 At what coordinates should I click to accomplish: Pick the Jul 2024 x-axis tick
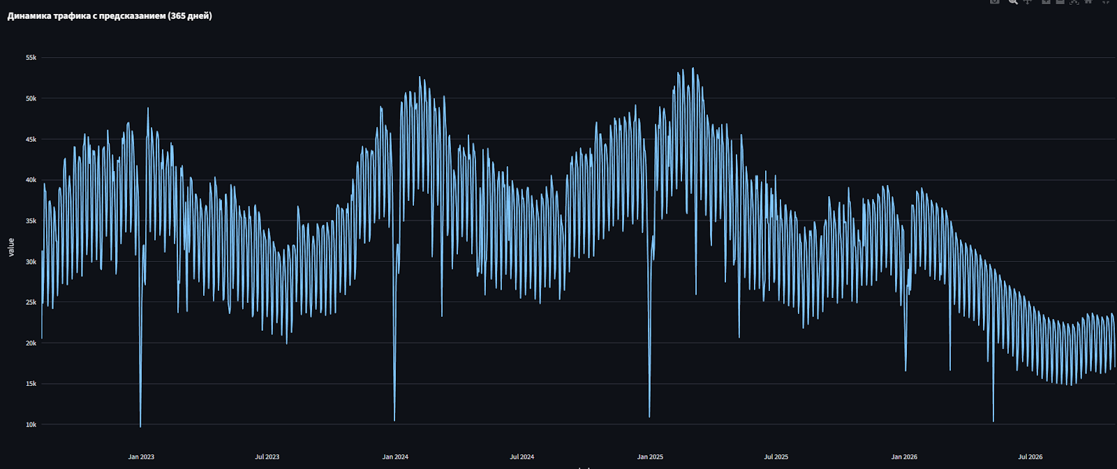tap(521, 457)
